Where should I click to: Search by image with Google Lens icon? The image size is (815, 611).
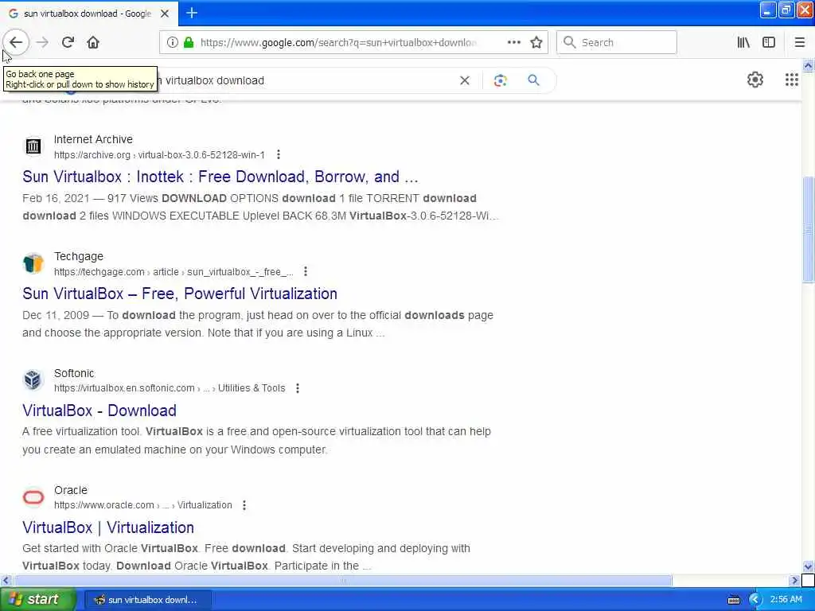pos(500,80)
